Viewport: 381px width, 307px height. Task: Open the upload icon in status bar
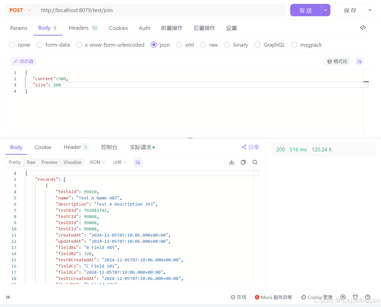coord(343,297)
